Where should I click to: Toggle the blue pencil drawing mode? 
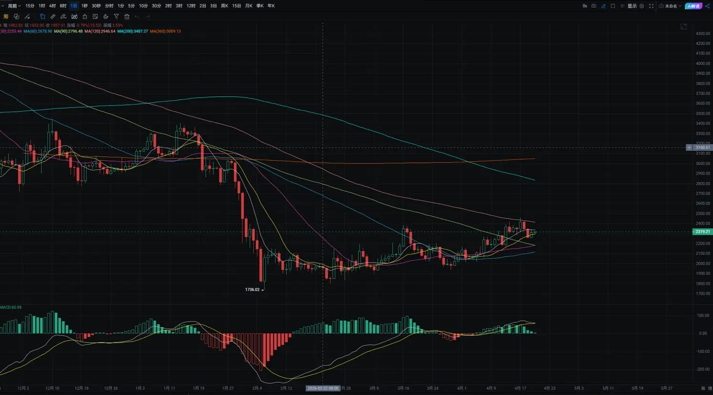[603, 6]
